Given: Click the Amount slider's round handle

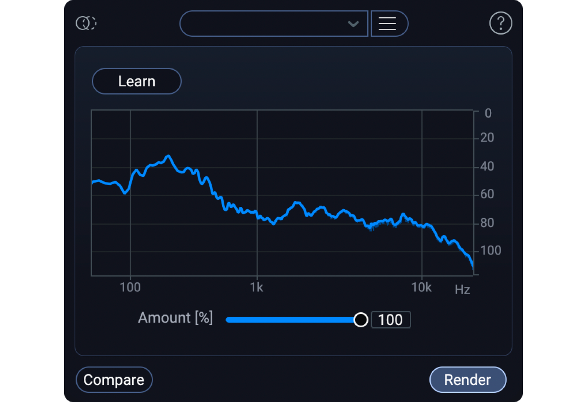Looking at the screenshot, I should [x=361, y=320].
